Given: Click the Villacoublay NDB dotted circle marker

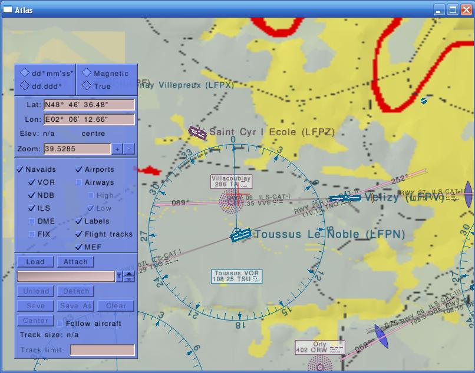Looking at the screenshot, I should point(230,202).
